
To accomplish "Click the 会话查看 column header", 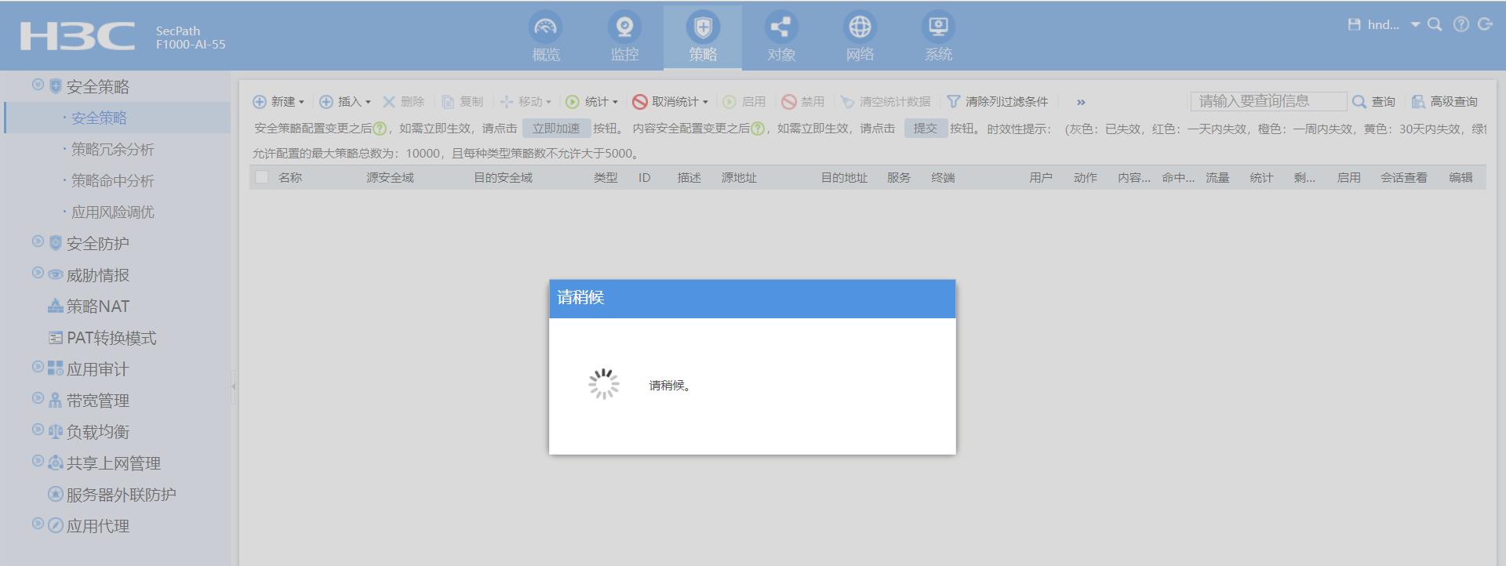I will (x=1404, y=178).
